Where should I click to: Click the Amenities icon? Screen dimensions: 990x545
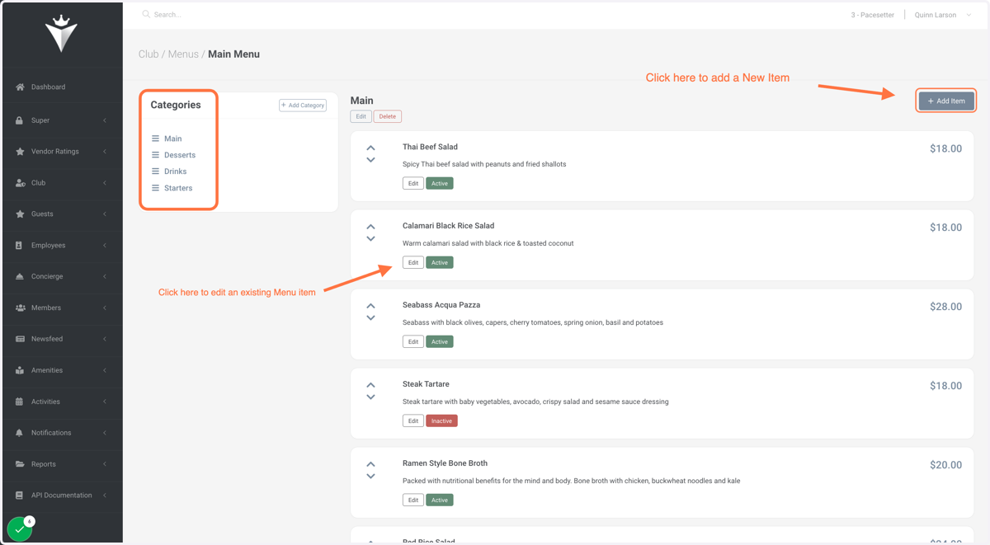pyautogui.click(x=20, y=370)
